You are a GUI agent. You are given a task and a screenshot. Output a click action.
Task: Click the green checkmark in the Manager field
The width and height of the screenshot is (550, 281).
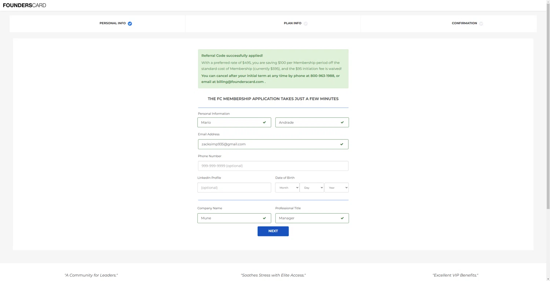[342, 218]
